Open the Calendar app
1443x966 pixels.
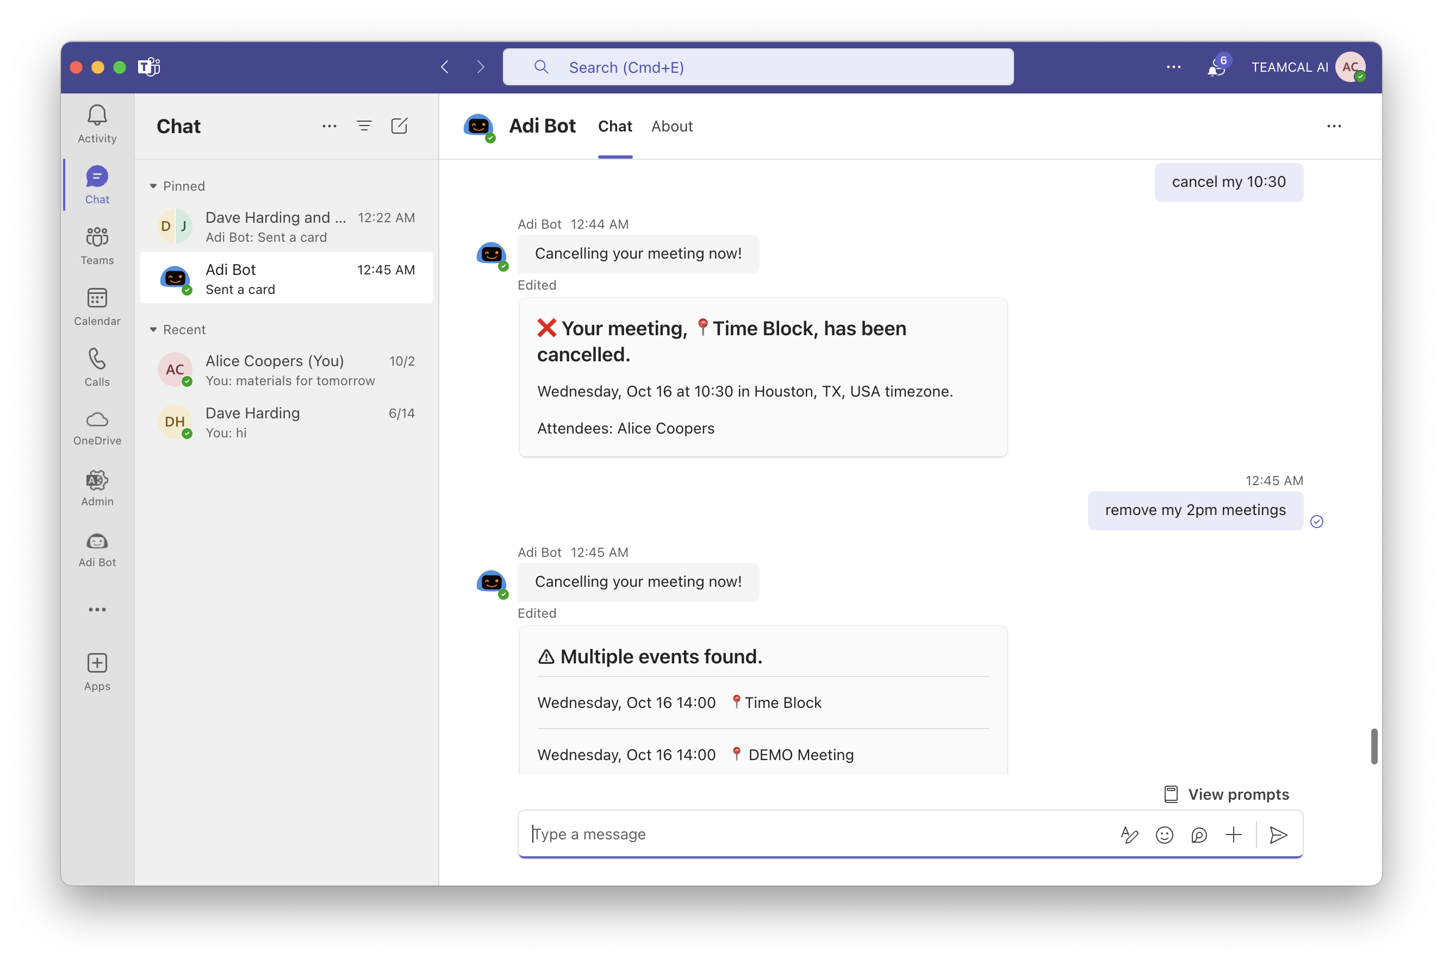click(x=97, y=306)
